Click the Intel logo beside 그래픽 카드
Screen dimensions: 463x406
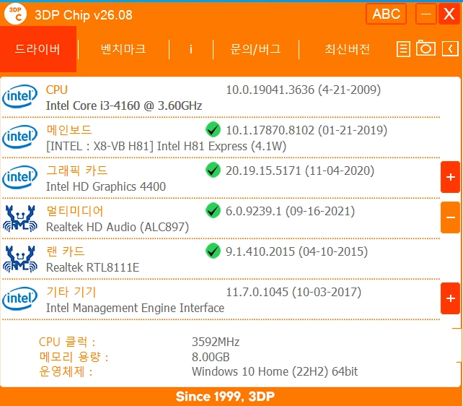pos(19,178)
